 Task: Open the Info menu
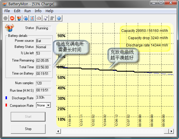[38, 11]
